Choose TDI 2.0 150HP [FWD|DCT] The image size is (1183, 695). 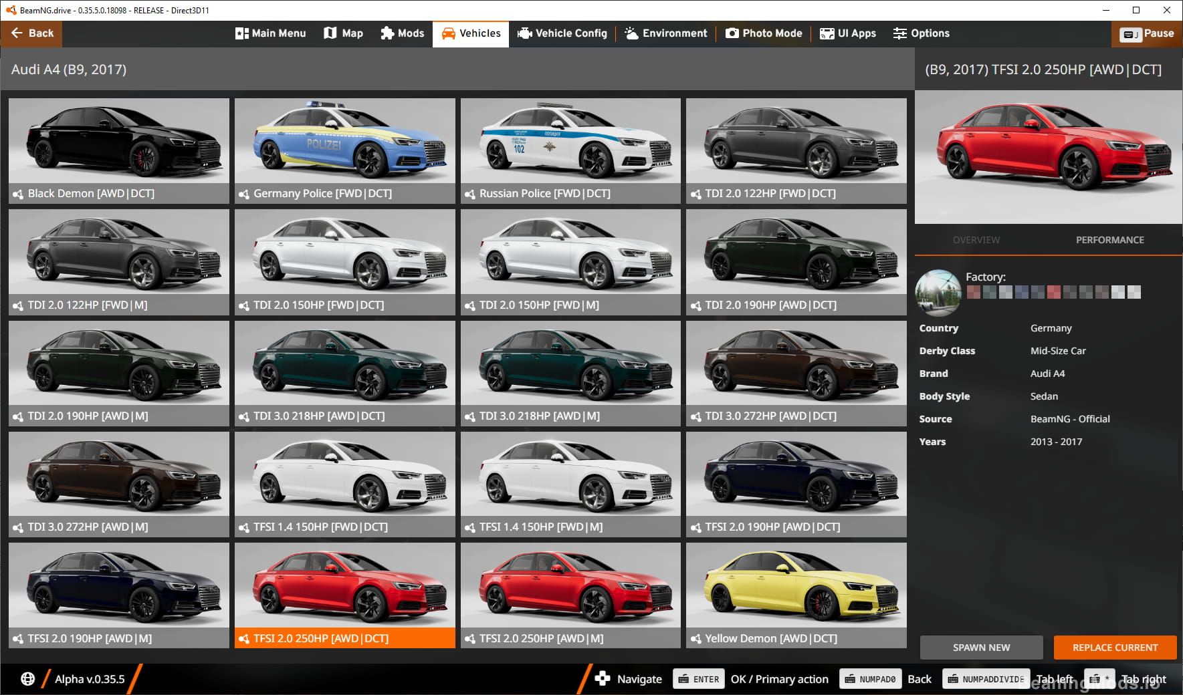(x=344, y=262)
